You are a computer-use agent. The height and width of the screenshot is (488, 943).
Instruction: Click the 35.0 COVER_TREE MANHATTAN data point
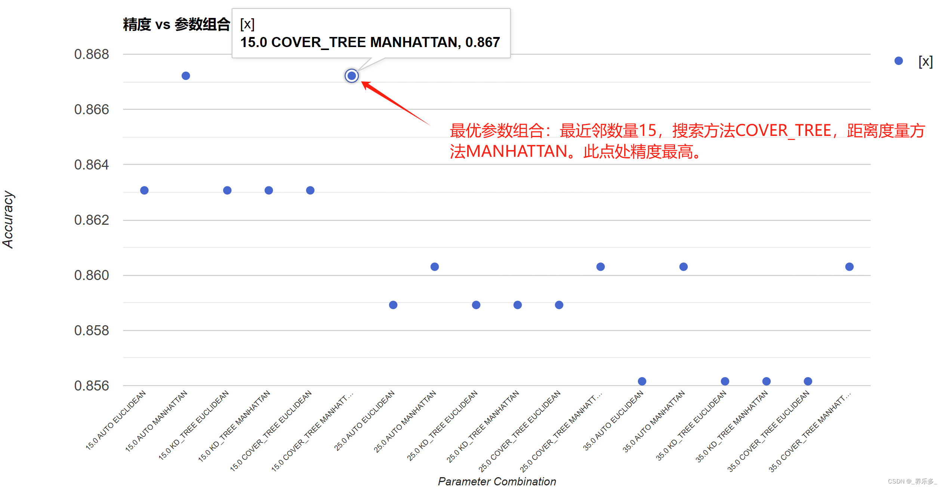coord(850,267)
